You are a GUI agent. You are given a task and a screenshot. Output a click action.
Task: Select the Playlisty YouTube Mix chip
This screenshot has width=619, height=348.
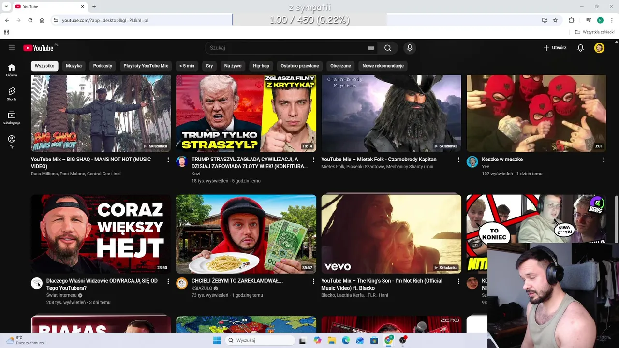(x=146, y=66)
